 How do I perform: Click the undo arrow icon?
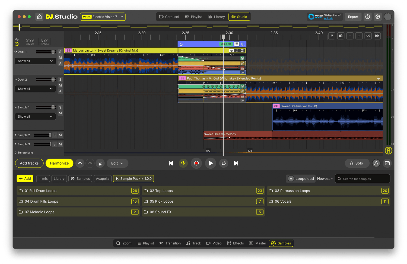(80, 163)
